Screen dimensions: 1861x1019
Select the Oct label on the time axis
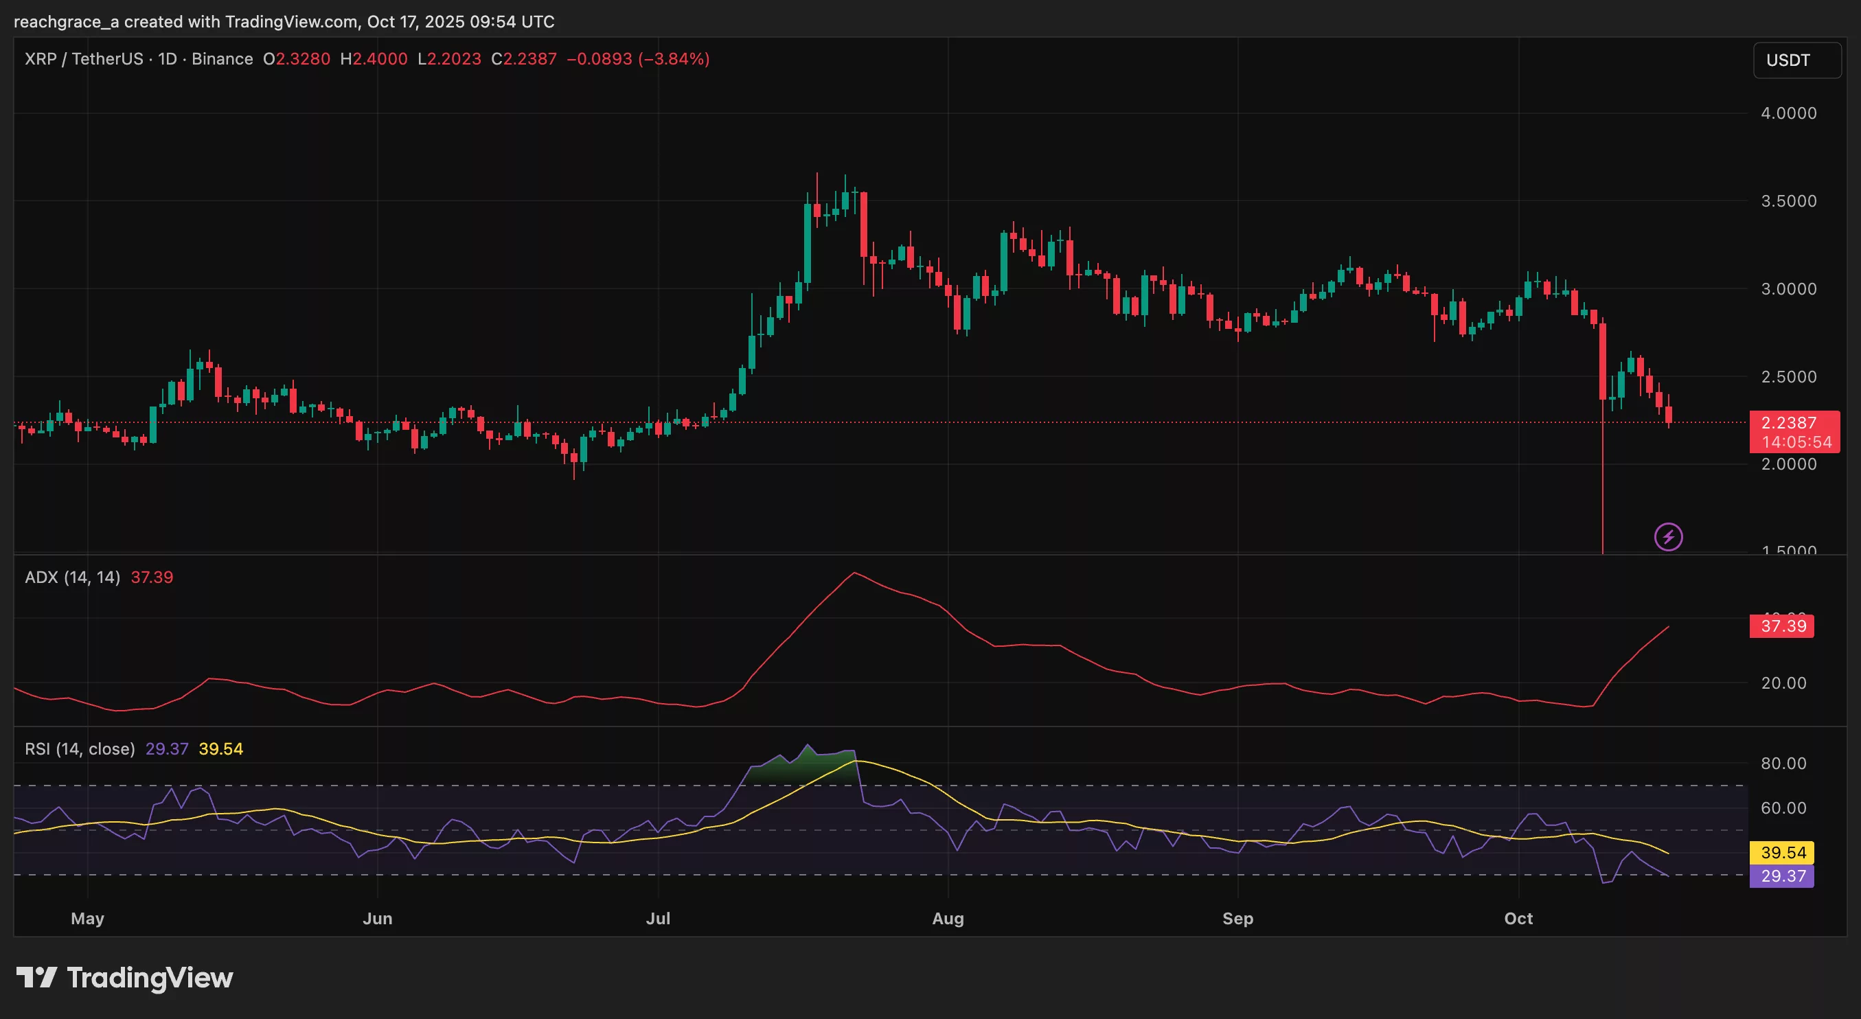1518,919
